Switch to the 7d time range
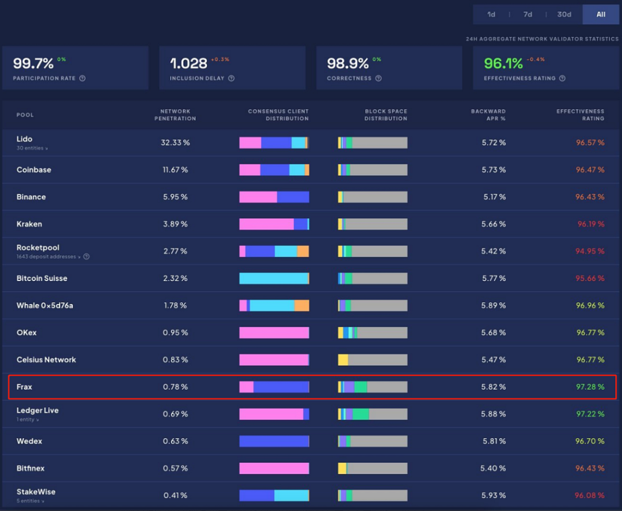The height and width of the screenshot is (511, 622). point(528,14)
